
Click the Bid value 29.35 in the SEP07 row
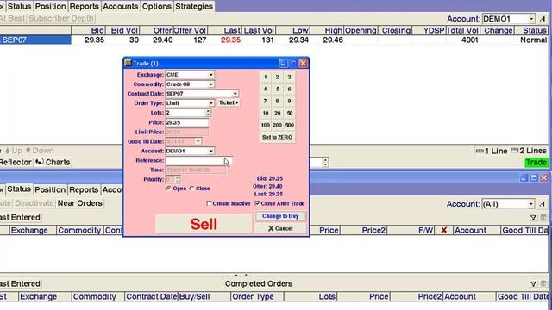point(94,40)
